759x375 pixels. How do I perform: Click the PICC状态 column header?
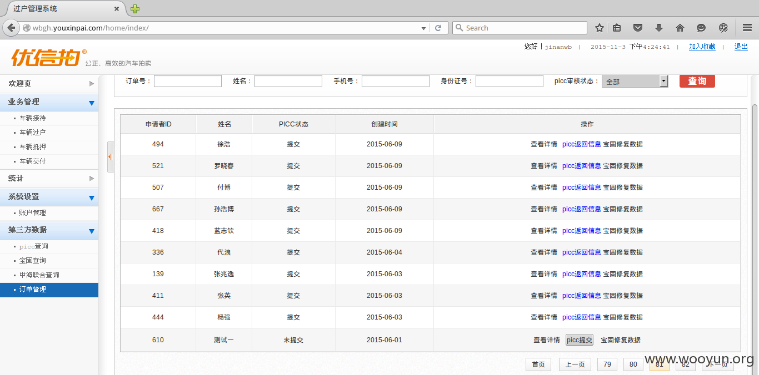coord(293,124)
